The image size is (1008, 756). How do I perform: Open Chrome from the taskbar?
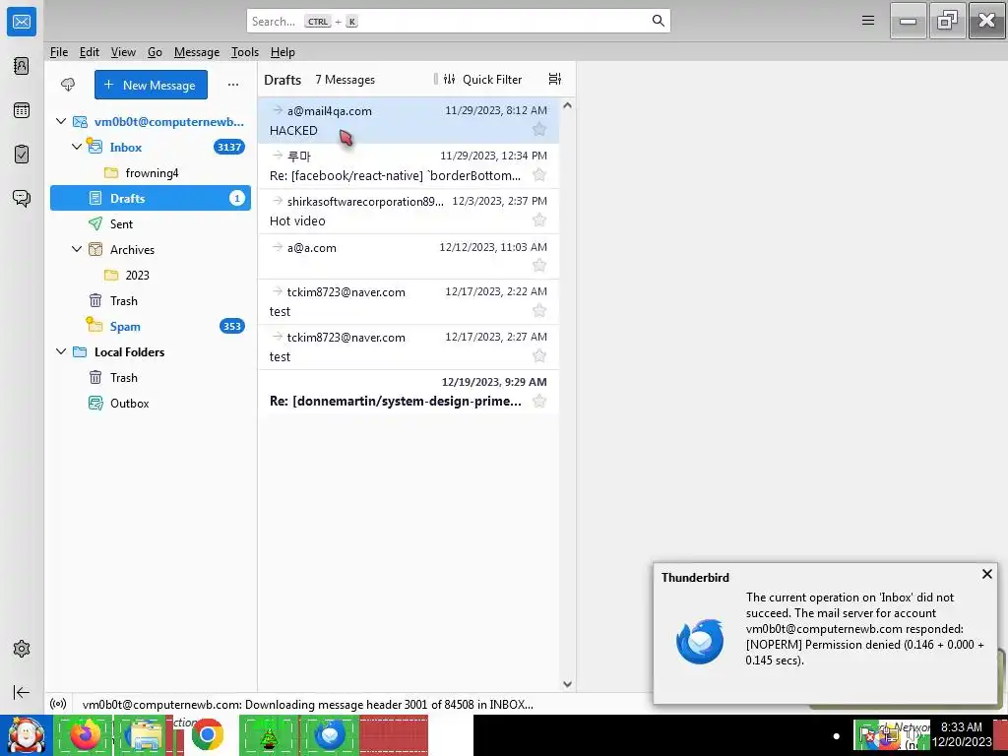207,734
